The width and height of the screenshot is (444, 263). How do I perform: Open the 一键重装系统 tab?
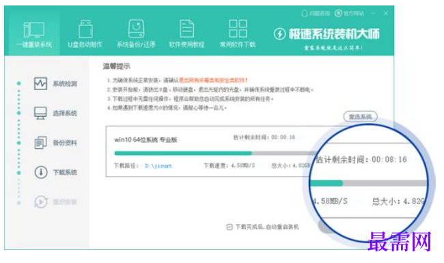[x=34, y=34]
